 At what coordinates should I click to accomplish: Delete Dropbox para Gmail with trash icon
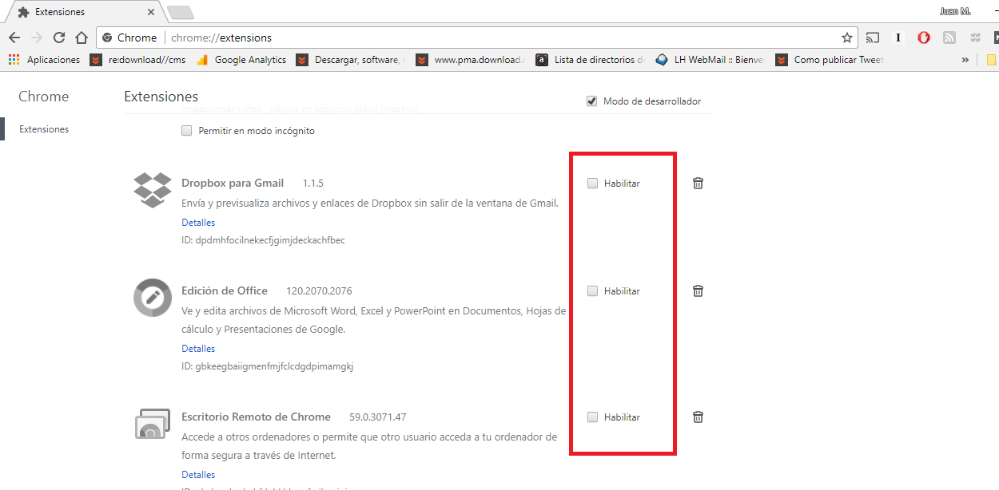698,183
